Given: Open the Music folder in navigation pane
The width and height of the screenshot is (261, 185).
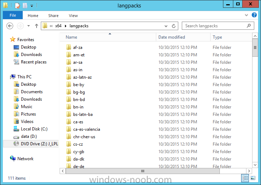Looking at the screenshot, I should click(x=27, y=107).
